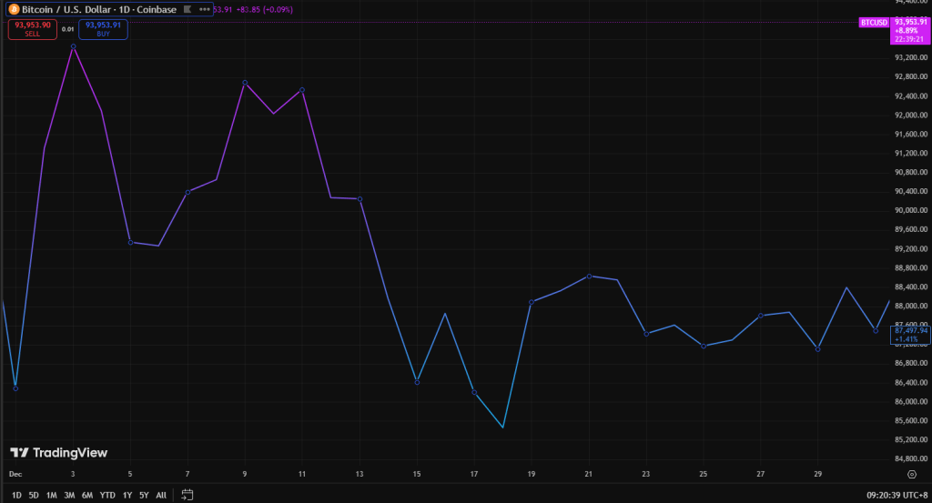Click the TradingView logo
932x503 pixels.
pyautogui.click(x=58, y=452)
